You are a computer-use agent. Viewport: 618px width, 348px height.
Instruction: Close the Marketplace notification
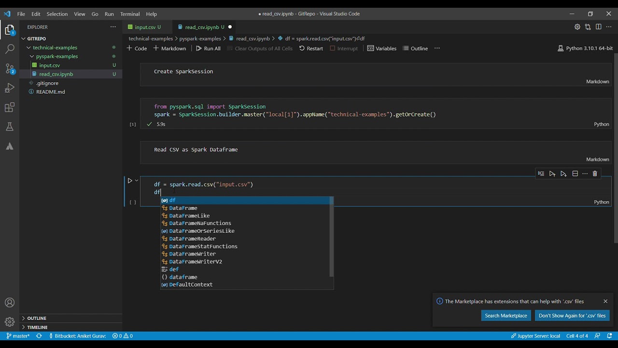(605, 301)
